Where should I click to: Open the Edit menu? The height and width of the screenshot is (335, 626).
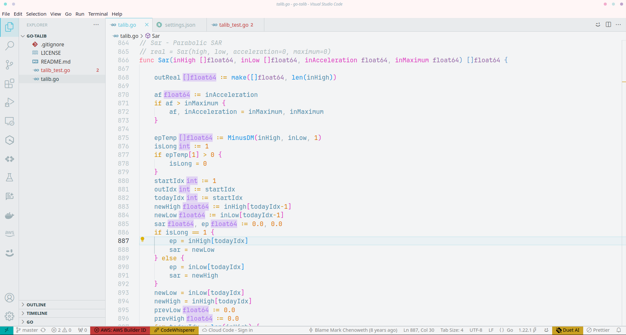click(18, 14)
